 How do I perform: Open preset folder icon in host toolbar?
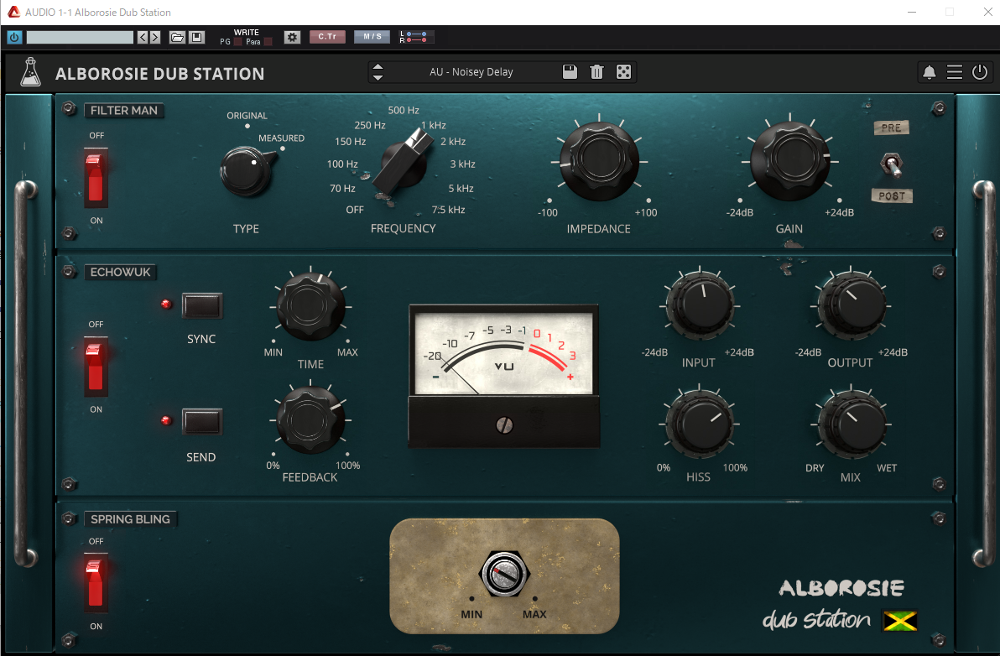(x=177, y=37)
